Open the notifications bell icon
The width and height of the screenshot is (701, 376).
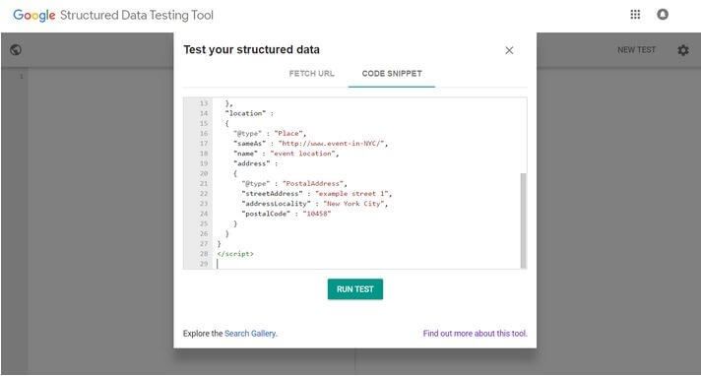pyautogui.click(x=663, y=15)
